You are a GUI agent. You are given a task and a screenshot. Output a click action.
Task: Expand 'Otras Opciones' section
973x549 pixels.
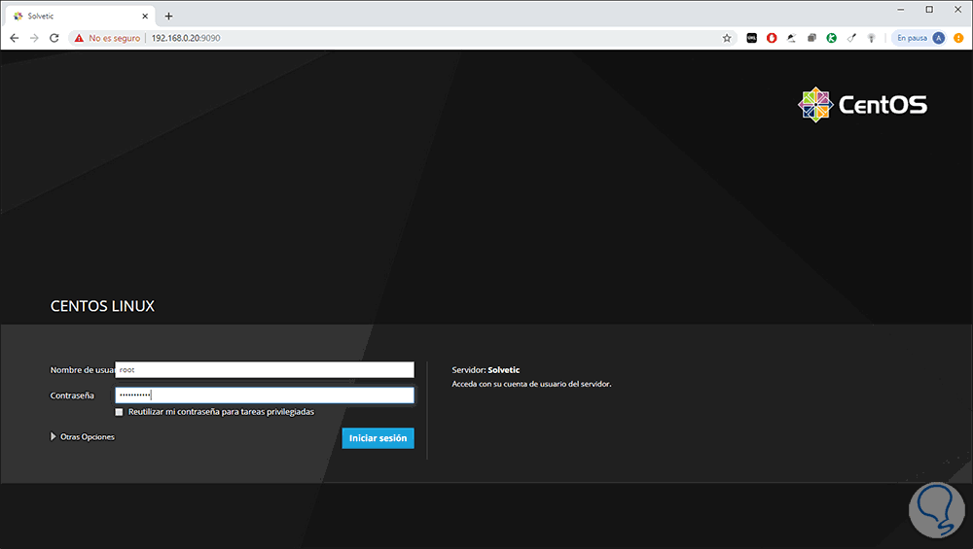83,437
